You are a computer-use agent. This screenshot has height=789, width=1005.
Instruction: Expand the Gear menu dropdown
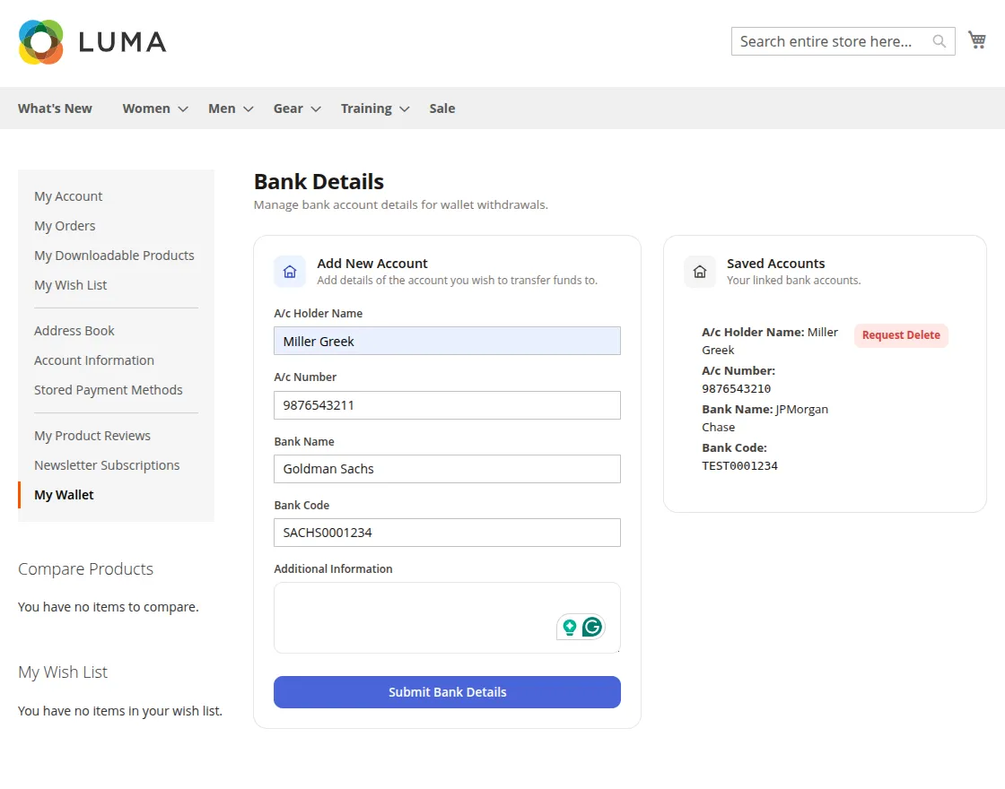click(x=315, y=108)
